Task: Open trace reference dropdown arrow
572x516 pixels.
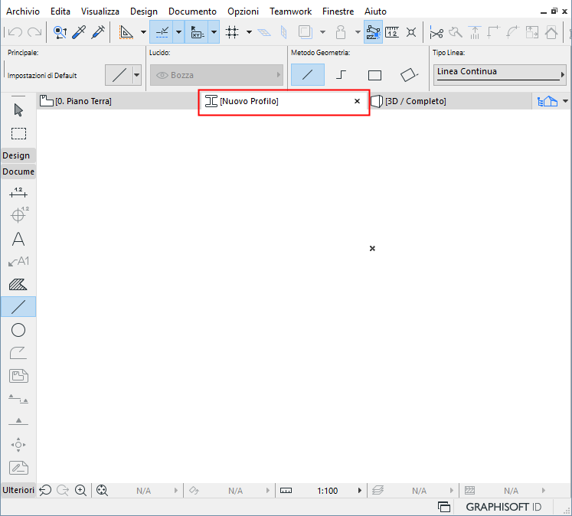Action: (x=323, y=32)
